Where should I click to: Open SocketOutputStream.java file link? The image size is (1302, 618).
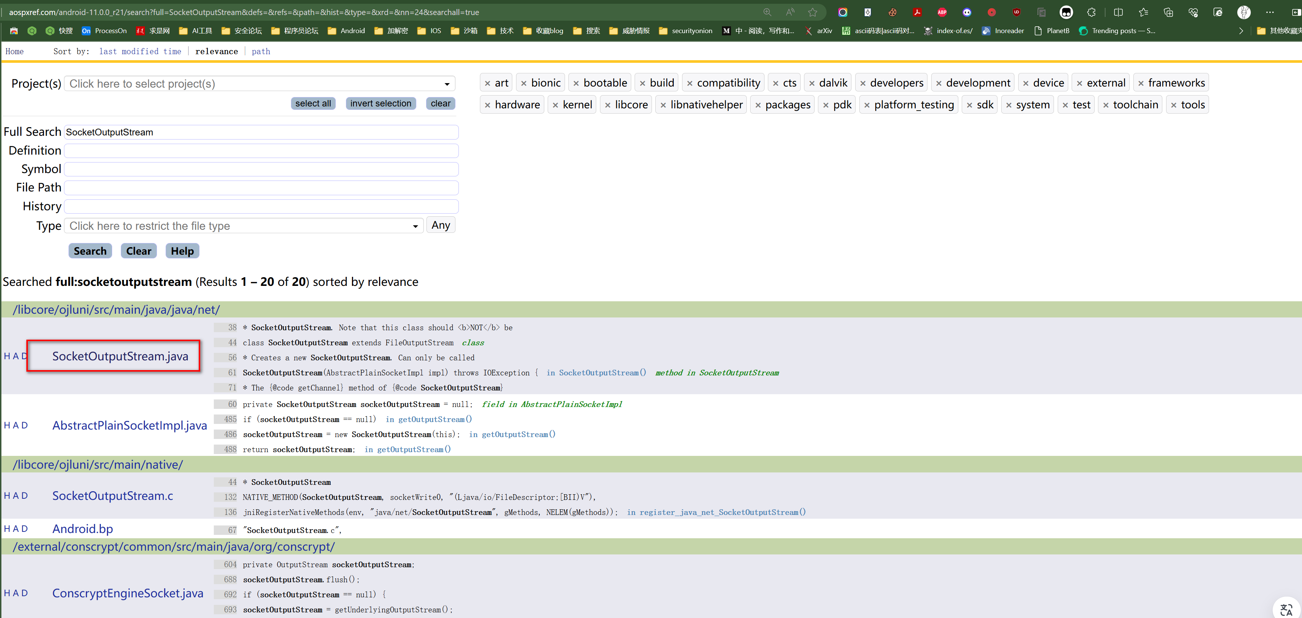120,357
